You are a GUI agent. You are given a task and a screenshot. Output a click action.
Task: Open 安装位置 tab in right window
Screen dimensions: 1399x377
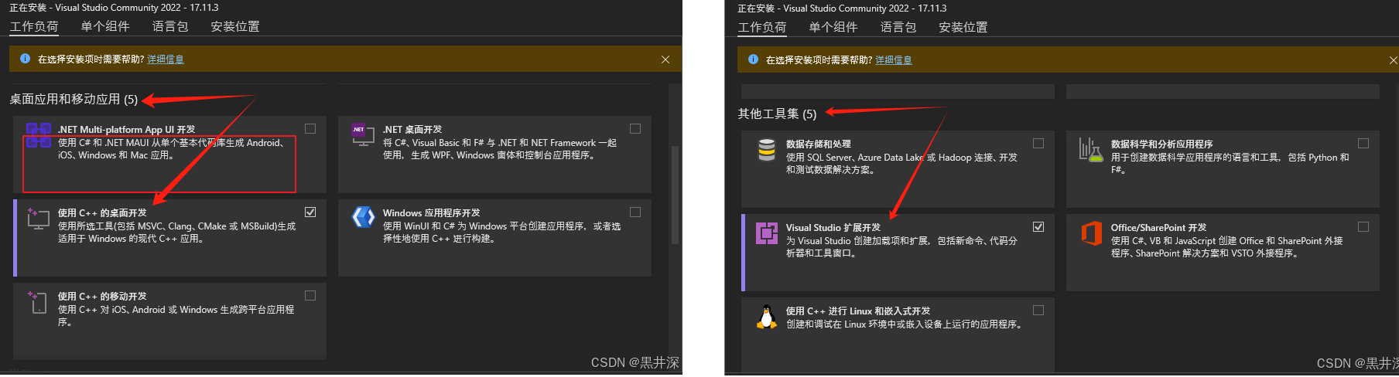click(x=963, y=27)
